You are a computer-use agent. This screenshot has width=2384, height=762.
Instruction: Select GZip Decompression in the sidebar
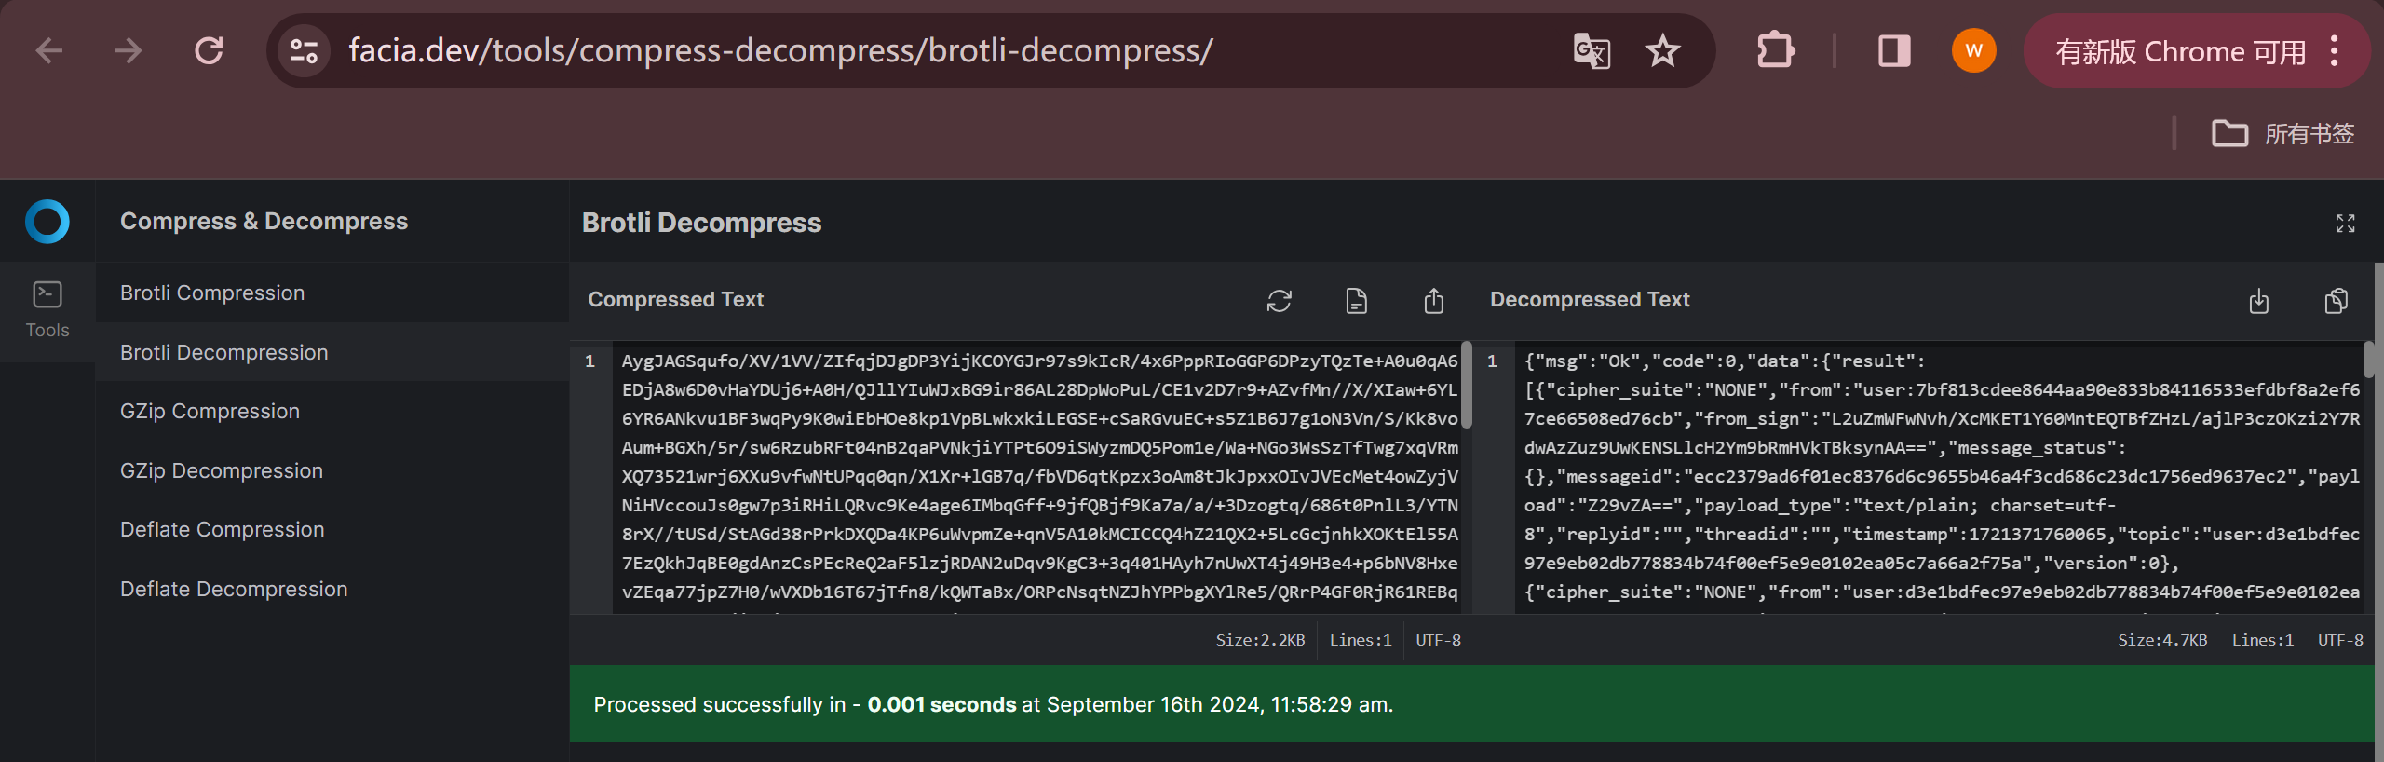coord(222,470)
